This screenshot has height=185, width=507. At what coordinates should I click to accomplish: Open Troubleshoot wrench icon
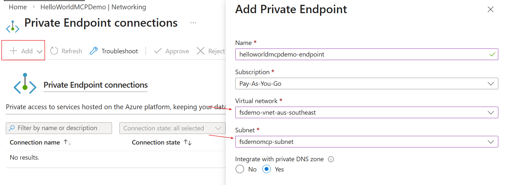tap(94, 51)
